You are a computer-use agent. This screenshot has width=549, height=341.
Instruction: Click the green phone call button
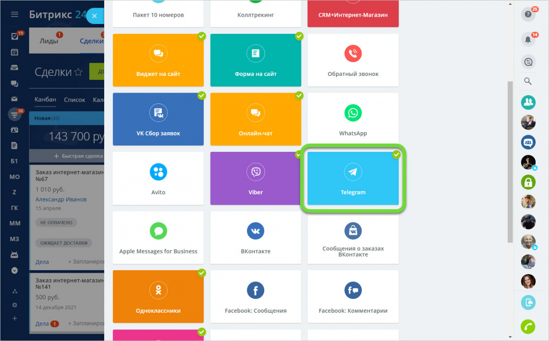pyautogui.click(x=528, y=327)
